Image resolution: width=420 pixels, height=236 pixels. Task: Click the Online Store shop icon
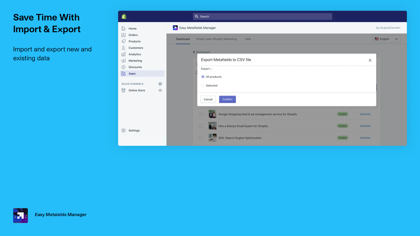(x=123, y=90)
